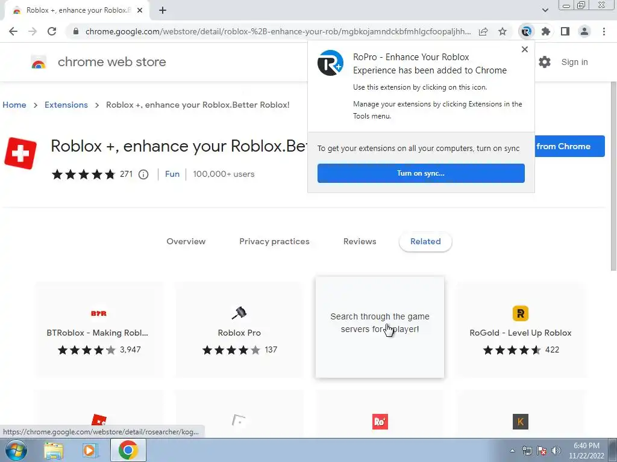Click the red Ro+ extension icon
Viewport: 617px width, 462px height.
point(380,422)
